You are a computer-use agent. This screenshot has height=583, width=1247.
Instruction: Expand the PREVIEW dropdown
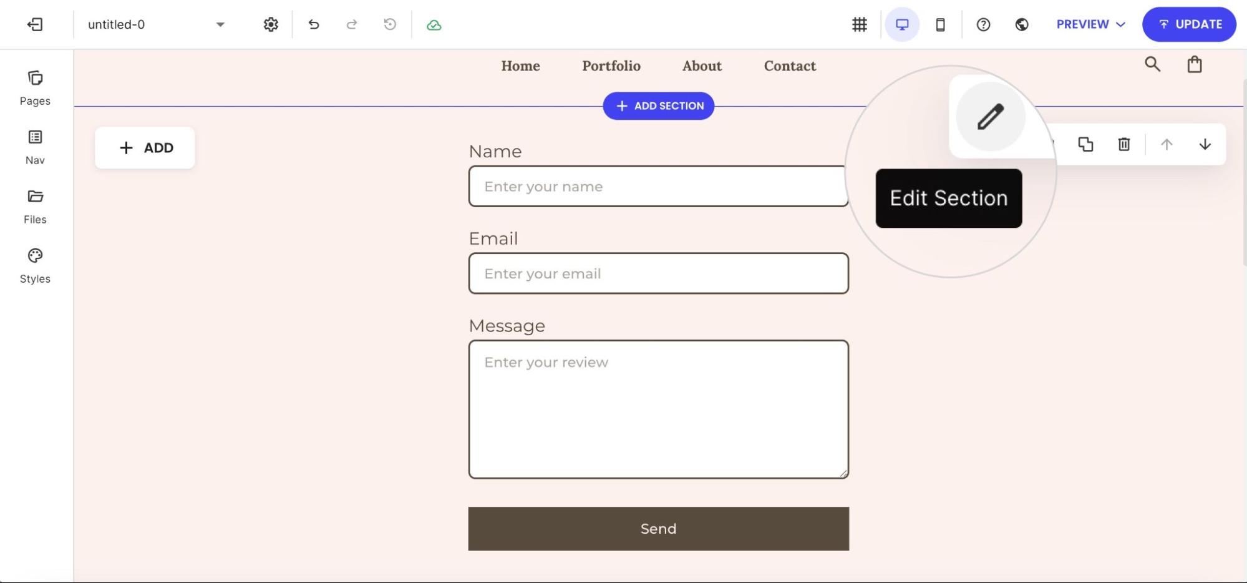1090,24
